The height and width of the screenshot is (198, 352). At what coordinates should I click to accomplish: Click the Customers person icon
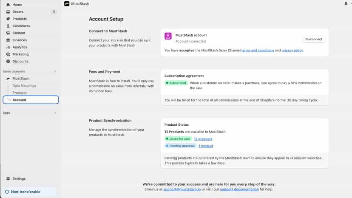tap(8, 26)
